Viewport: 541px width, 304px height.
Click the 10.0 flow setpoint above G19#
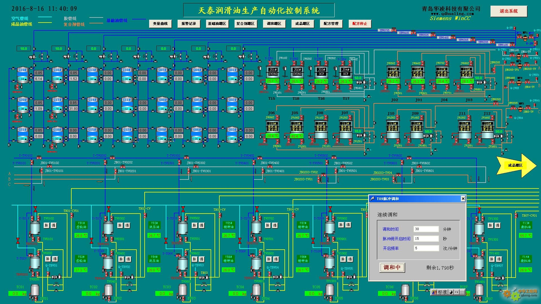[24, 49]
